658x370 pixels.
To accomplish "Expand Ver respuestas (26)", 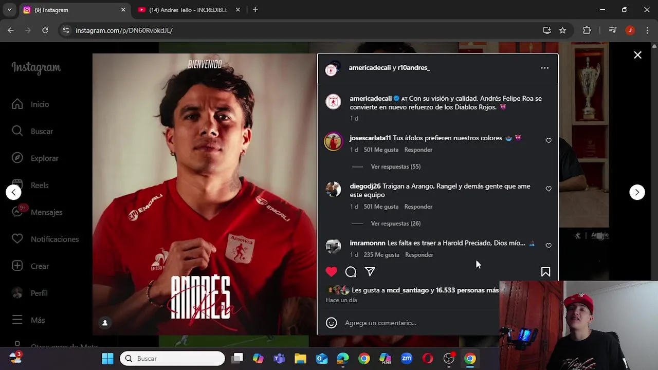I will pos(395,224).
